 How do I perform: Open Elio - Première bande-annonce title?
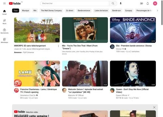[134, 46]
